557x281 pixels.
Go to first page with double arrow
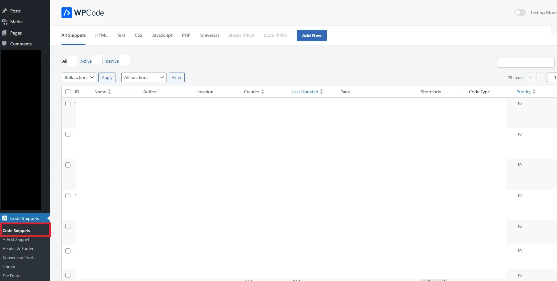click(x=530, y=77)
